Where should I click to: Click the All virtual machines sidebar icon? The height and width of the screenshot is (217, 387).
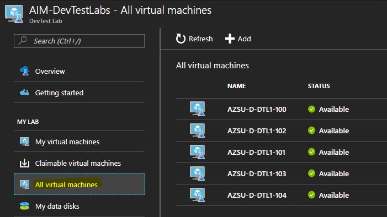24,185
